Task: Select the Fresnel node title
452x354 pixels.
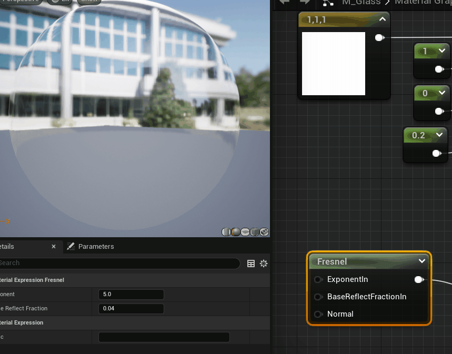Action: pyautogui.click(x=332, y=261)
